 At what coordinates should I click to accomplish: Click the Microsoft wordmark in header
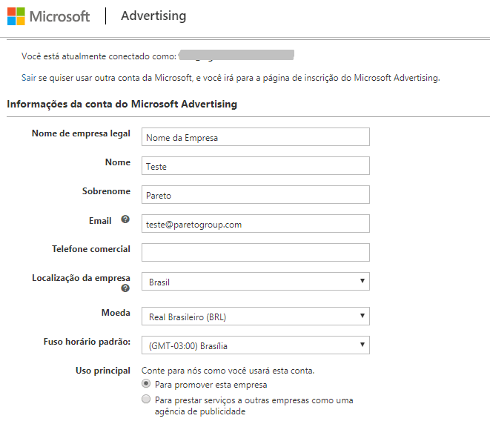(59, 16)
